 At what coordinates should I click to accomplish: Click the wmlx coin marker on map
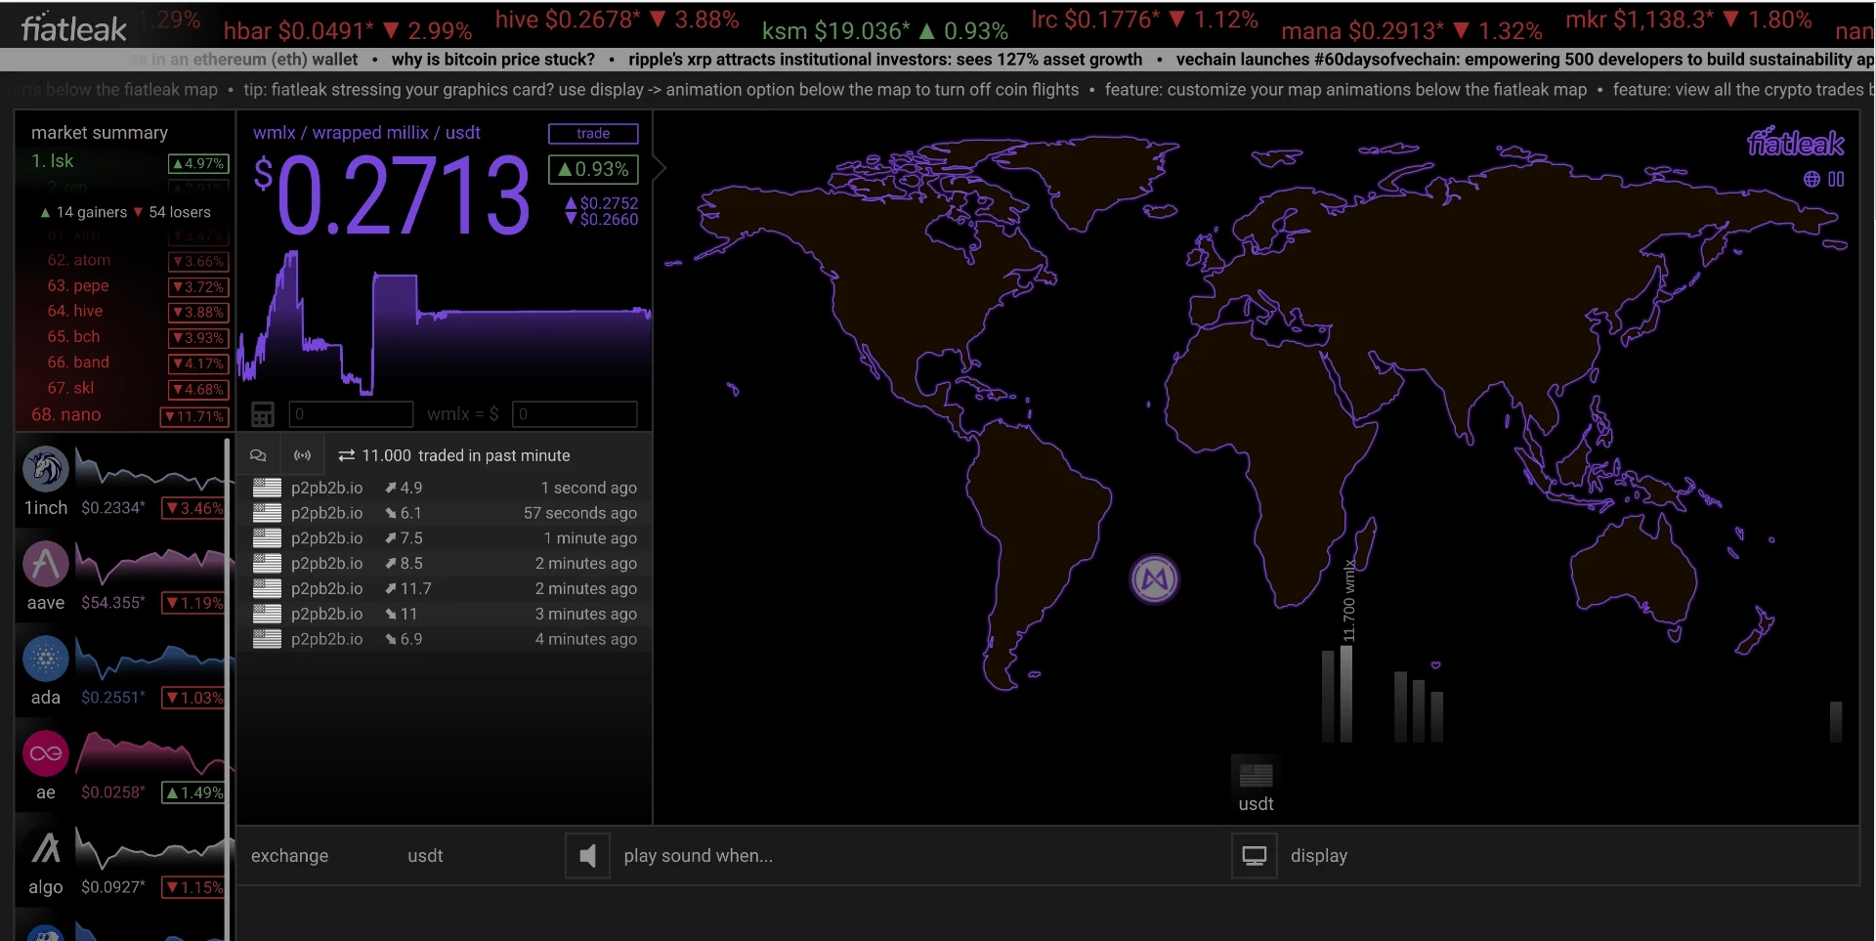(x=1154, y=579)
